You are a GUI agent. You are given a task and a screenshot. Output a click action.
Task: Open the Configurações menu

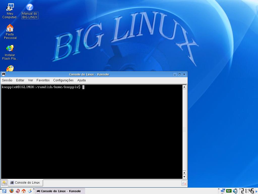63,80
